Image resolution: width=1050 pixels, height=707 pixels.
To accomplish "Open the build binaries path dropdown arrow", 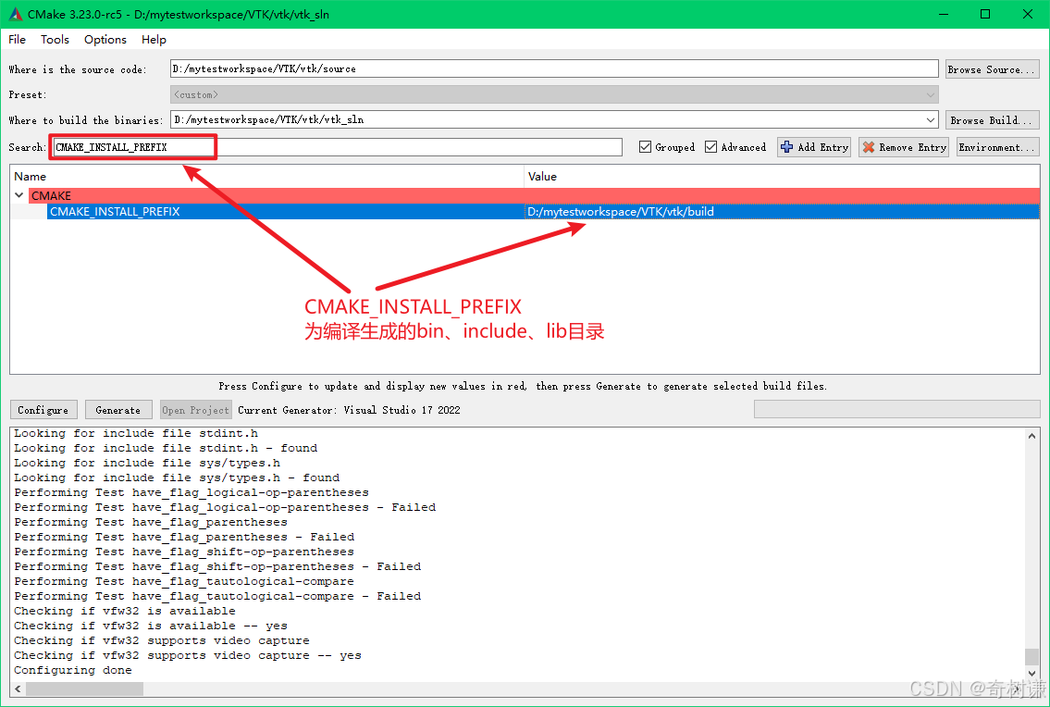I will point(930,120).
